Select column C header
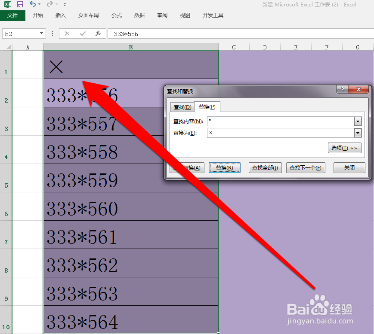This screenshot has width=374, height=334. 234,47
